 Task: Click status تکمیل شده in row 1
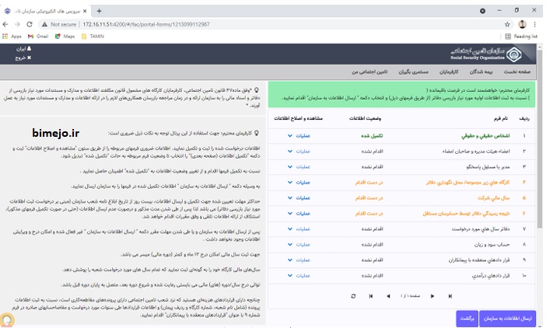pyautogui.click(x=372, y=135)
